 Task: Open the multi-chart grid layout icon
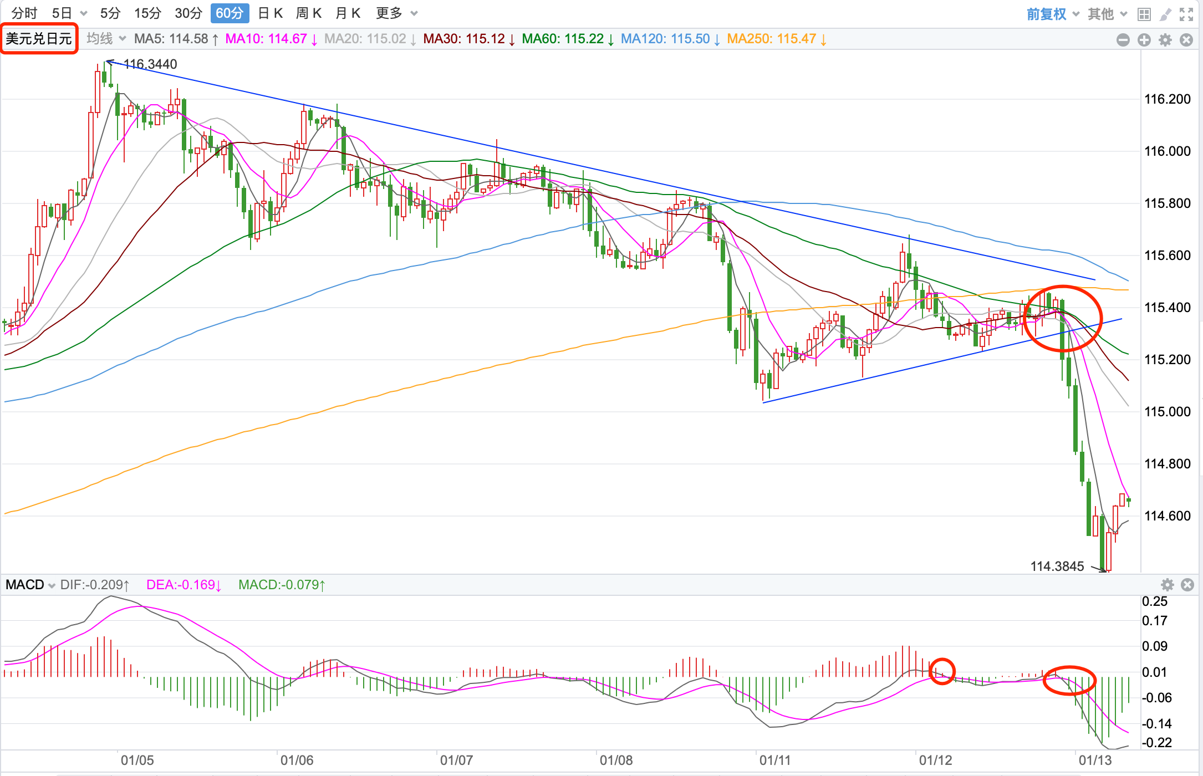(x=1144, y=14)
